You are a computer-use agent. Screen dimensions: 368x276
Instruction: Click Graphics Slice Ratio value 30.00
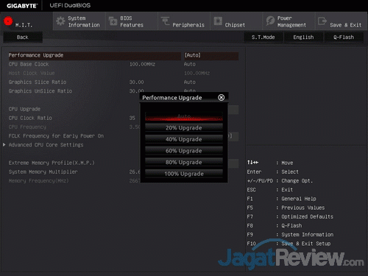click(x=137, y=82)
